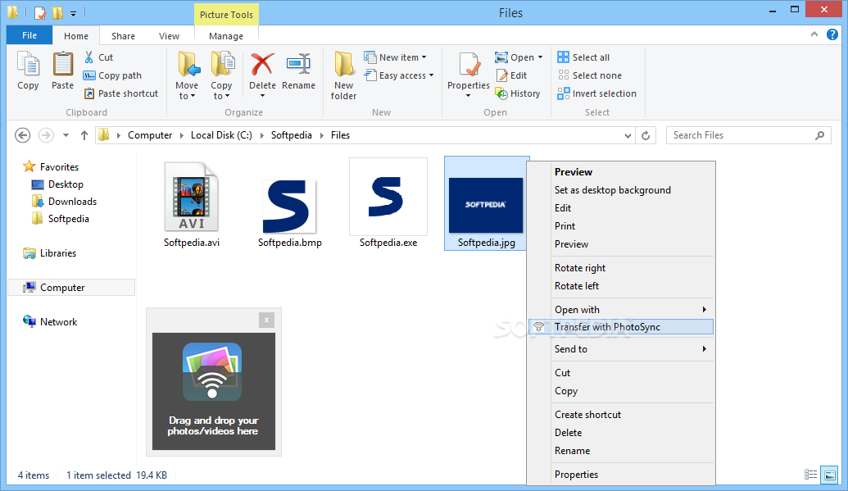
Task: Open the Open button dropdown in ribbon
Action: coord(540,57)
